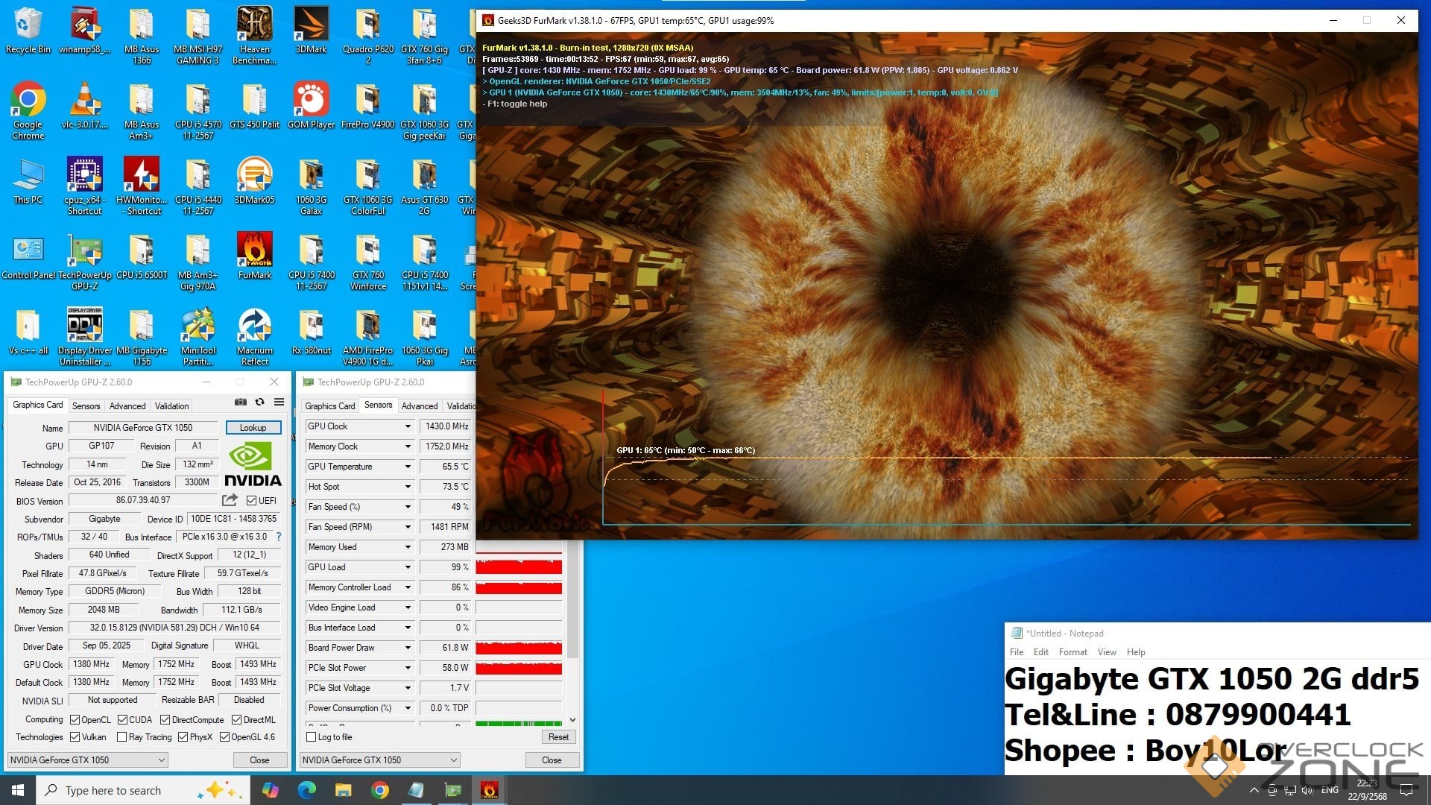Click FurMark icon in the taskbar
Screen dimensions: 1431x805
[489, 790]
